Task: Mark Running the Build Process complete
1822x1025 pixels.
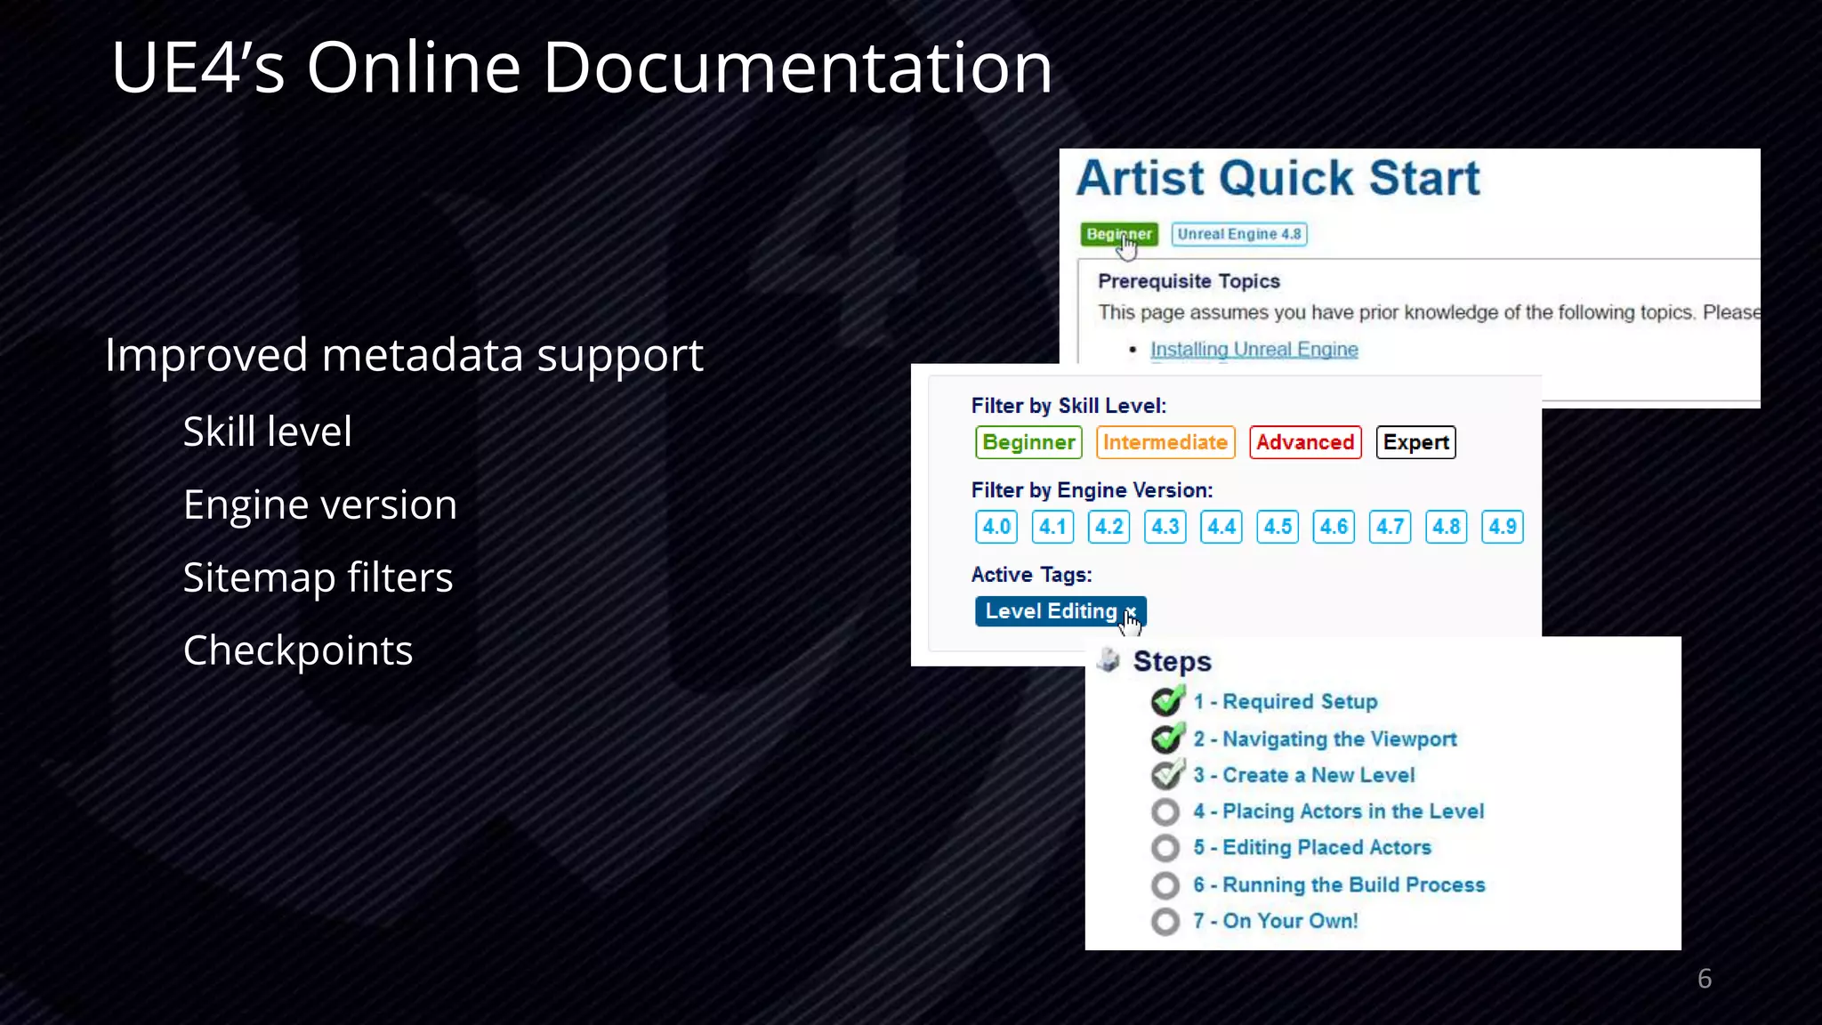Action: click(1165, 885)
